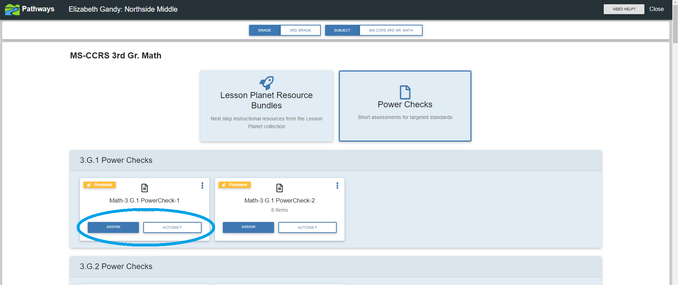This screenshot has height=285, width=678.
Task: Open three-dot menu for Math-3.G.1 PowerCheck-1
Action: pyautogui.click(x=202, y=186)
